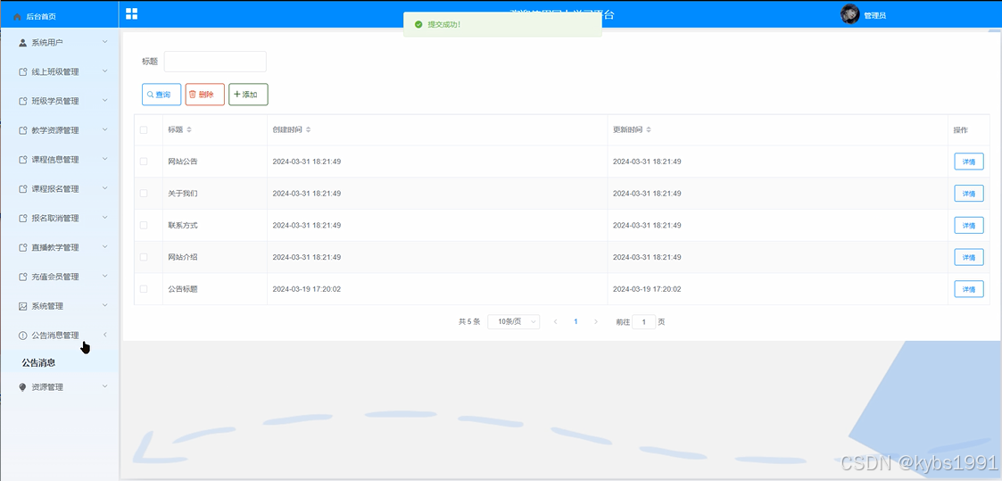1002x481 pixels.
Task: Go to previous page arrow
Action: [x=555, y=322]
